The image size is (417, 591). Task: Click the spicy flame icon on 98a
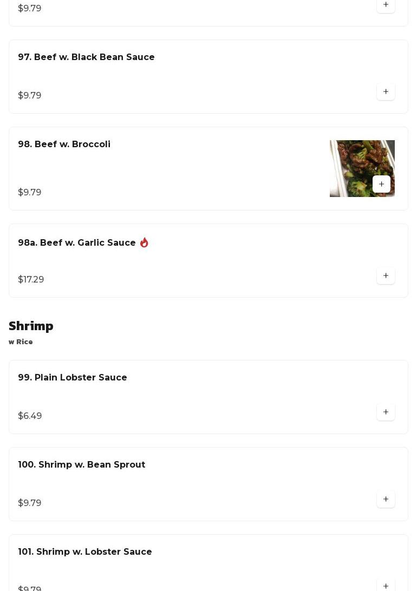pyautogui.click(x=144, y=243)
